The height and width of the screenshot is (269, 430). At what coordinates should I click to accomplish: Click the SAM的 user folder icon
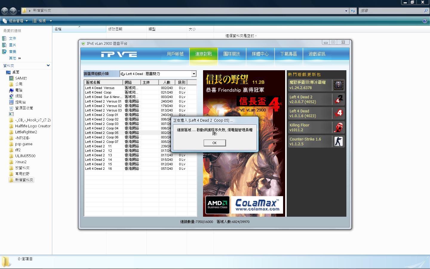pos(11,78)
